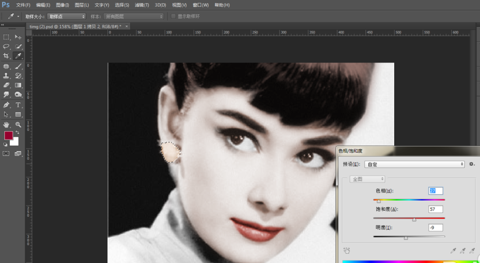This screenshot has width=480, height=263.
Task: Select the Eraser tool
Action: click(x=6, y=86)
